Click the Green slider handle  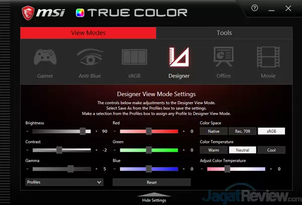(x=148, y=150)
